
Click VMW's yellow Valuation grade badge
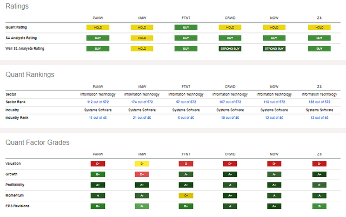click(142, 164)
